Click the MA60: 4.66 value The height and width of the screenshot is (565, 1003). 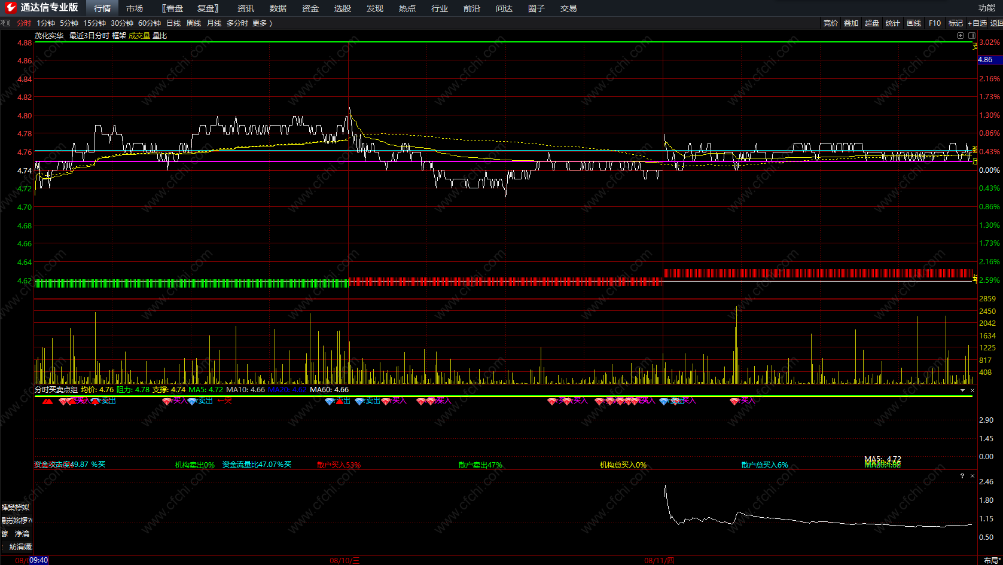pos(330,390)
